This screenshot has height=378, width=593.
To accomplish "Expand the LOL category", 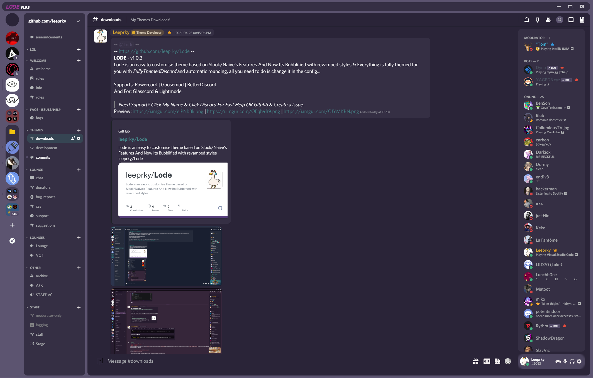I will tap(33, 50).
